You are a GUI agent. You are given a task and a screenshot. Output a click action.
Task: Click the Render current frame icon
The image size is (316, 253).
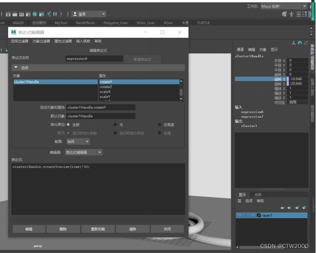click(15, 14)
